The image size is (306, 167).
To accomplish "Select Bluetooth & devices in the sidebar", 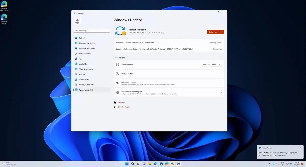I will [87, 43].
